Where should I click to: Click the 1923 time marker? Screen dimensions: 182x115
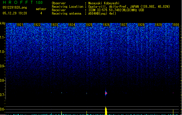pos(54,24)
